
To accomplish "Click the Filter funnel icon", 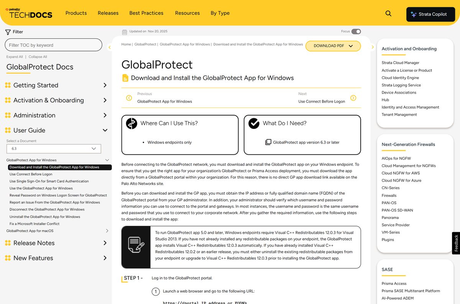I will tap(8, 32).
